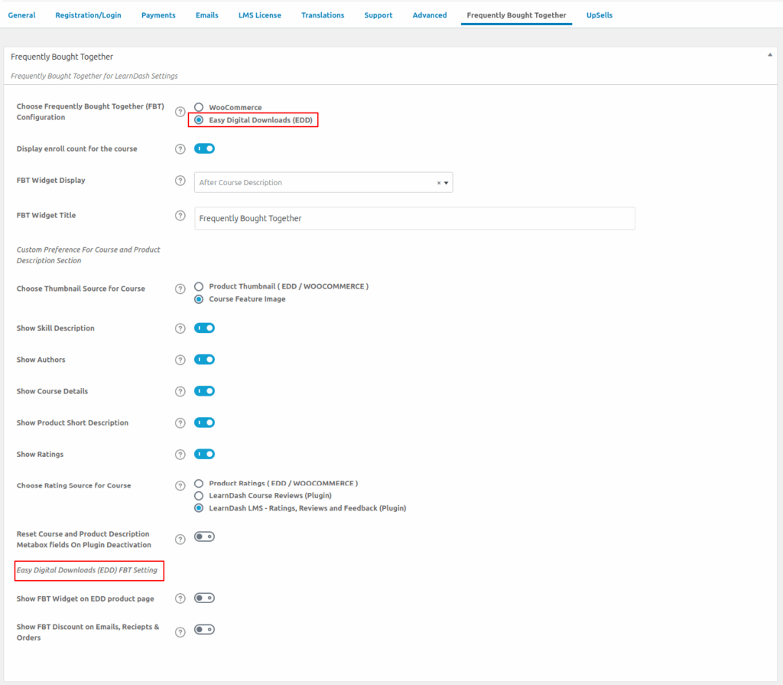Open the Registration/Login tab
783x685 pixels.
click(88, 15)
